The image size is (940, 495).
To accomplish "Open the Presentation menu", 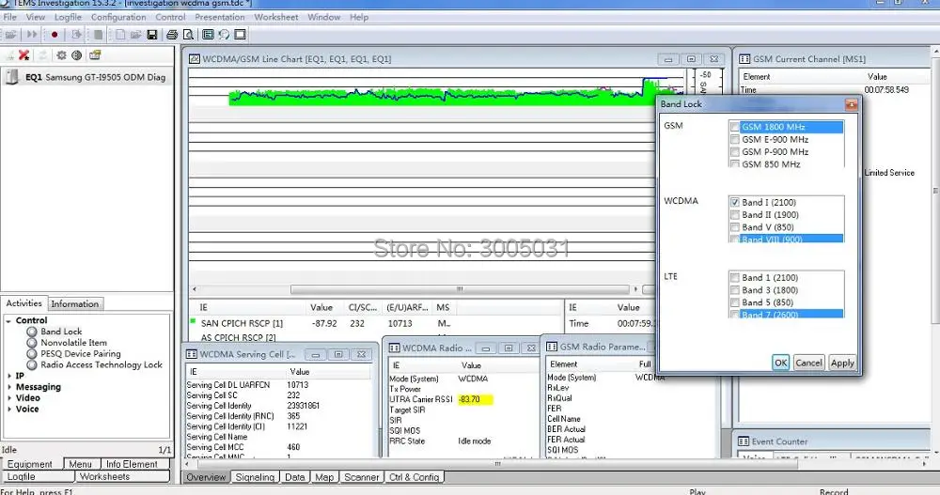I will [x=219, y=17].
